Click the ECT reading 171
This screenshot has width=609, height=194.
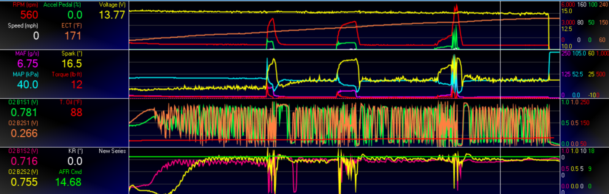73,36
